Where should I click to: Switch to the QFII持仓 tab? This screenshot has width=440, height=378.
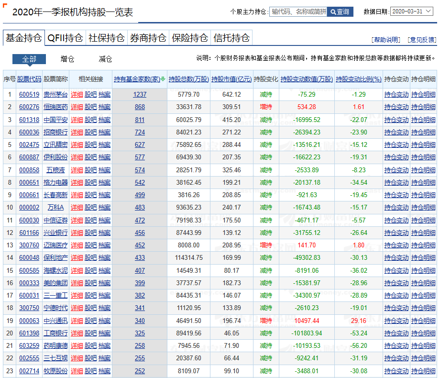pos(65,38)
